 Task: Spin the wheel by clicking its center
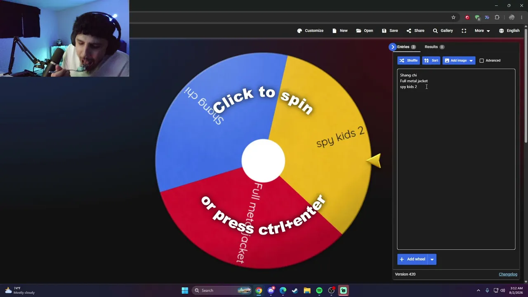pos(263,160)
